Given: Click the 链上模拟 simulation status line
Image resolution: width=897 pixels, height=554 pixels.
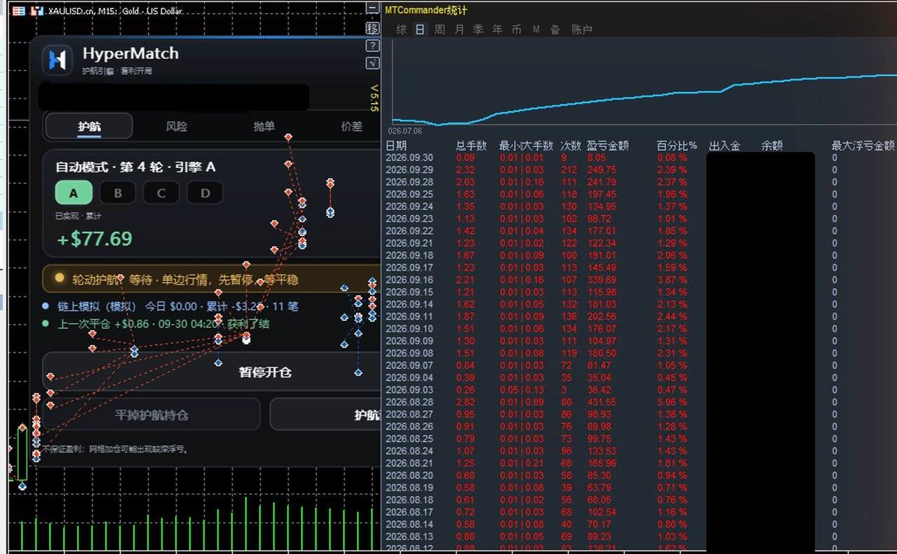Looking at the screenshot, I should pyautogui.click(x=170, y=306).
